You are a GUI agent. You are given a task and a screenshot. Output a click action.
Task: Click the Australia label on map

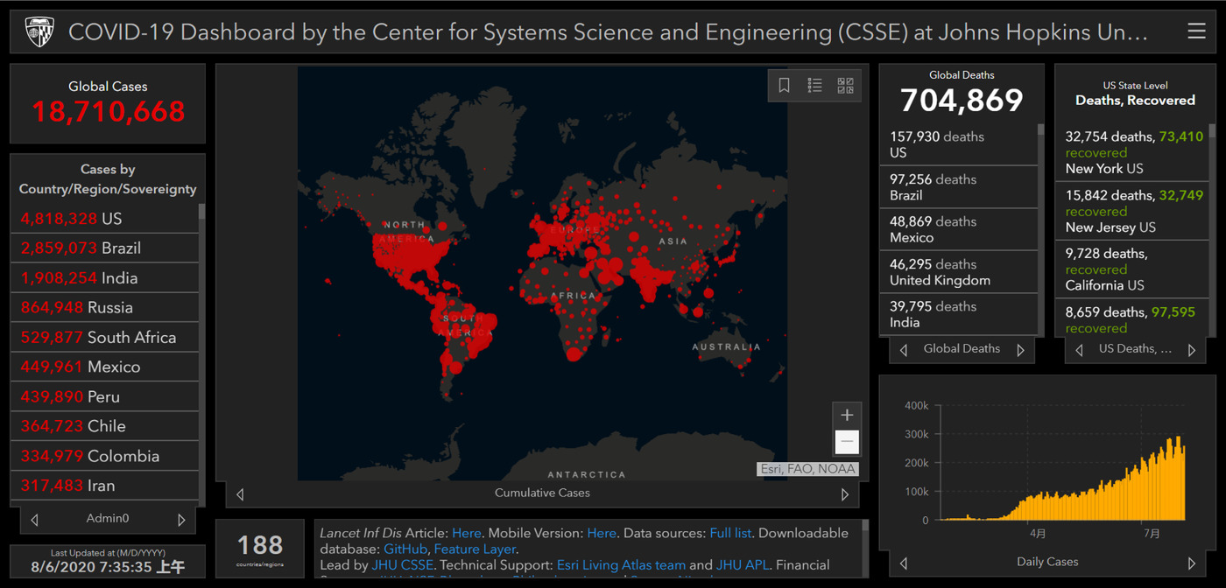tap(726, 347)
